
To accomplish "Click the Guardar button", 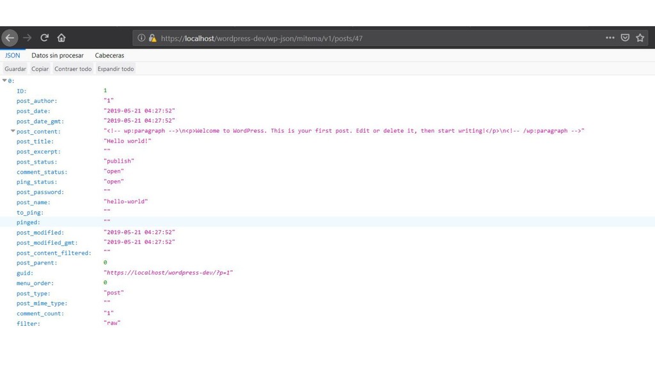I will click(x=15, y=69).
